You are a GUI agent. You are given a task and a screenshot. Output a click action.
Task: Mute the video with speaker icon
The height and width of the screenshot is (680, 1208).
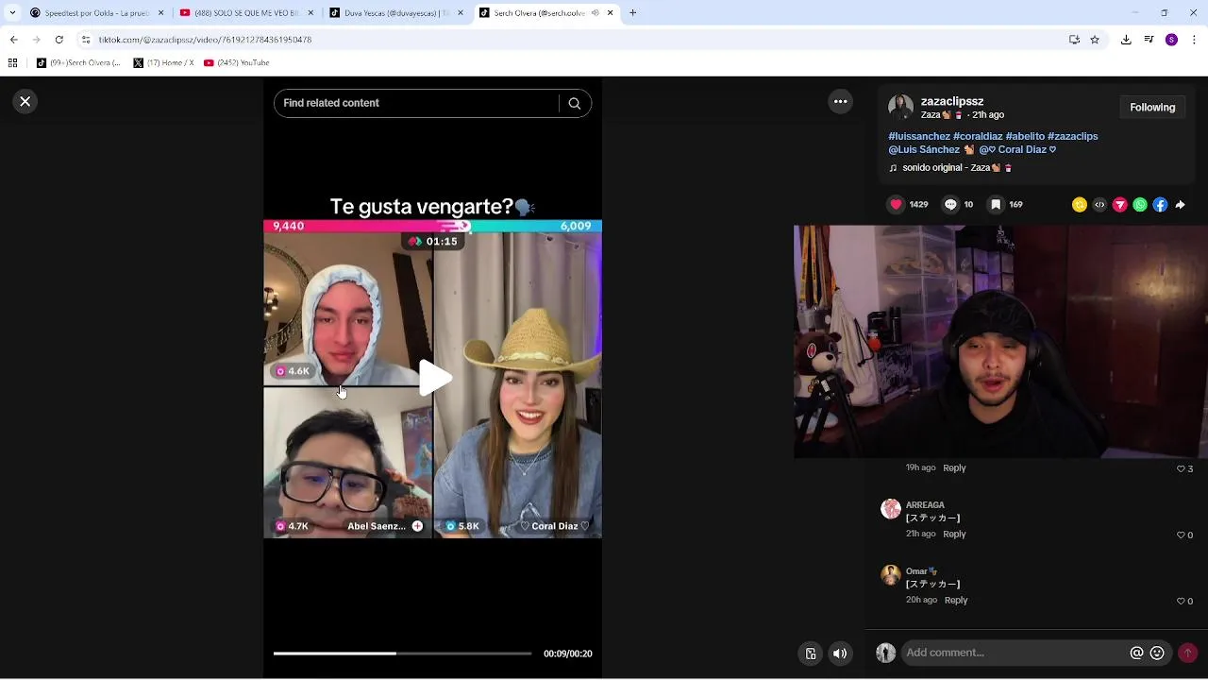tap(840, 654)
